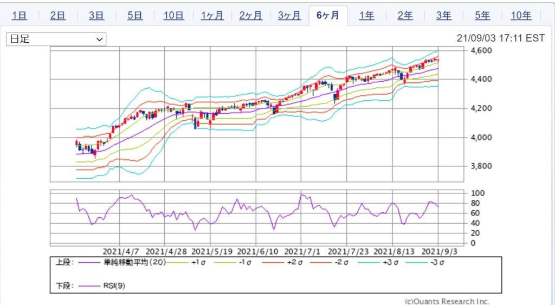Show the 3日 chart range
This screenshot has width=555, height=305.
point(96,15)
